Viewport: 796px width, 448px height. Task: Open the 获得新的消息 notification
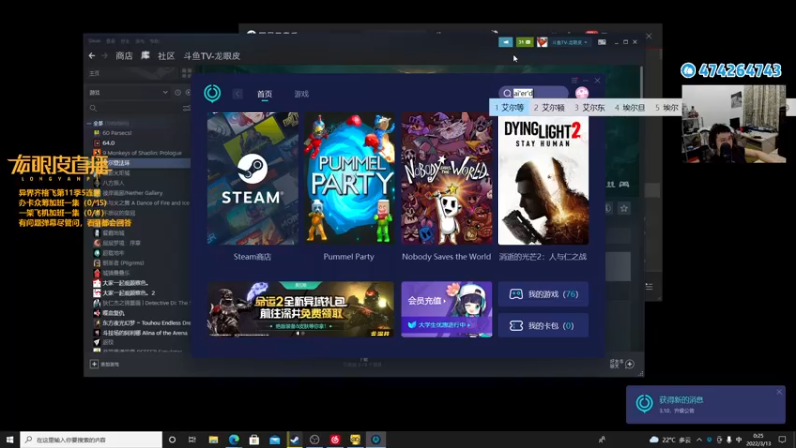705,404
